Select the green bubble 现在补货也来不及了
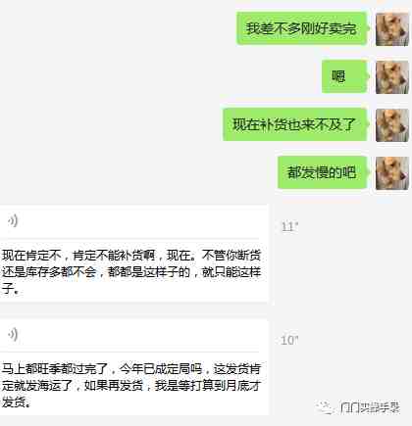Image resolution: width=412 pixels, height=426 pixels. (295, 124)
